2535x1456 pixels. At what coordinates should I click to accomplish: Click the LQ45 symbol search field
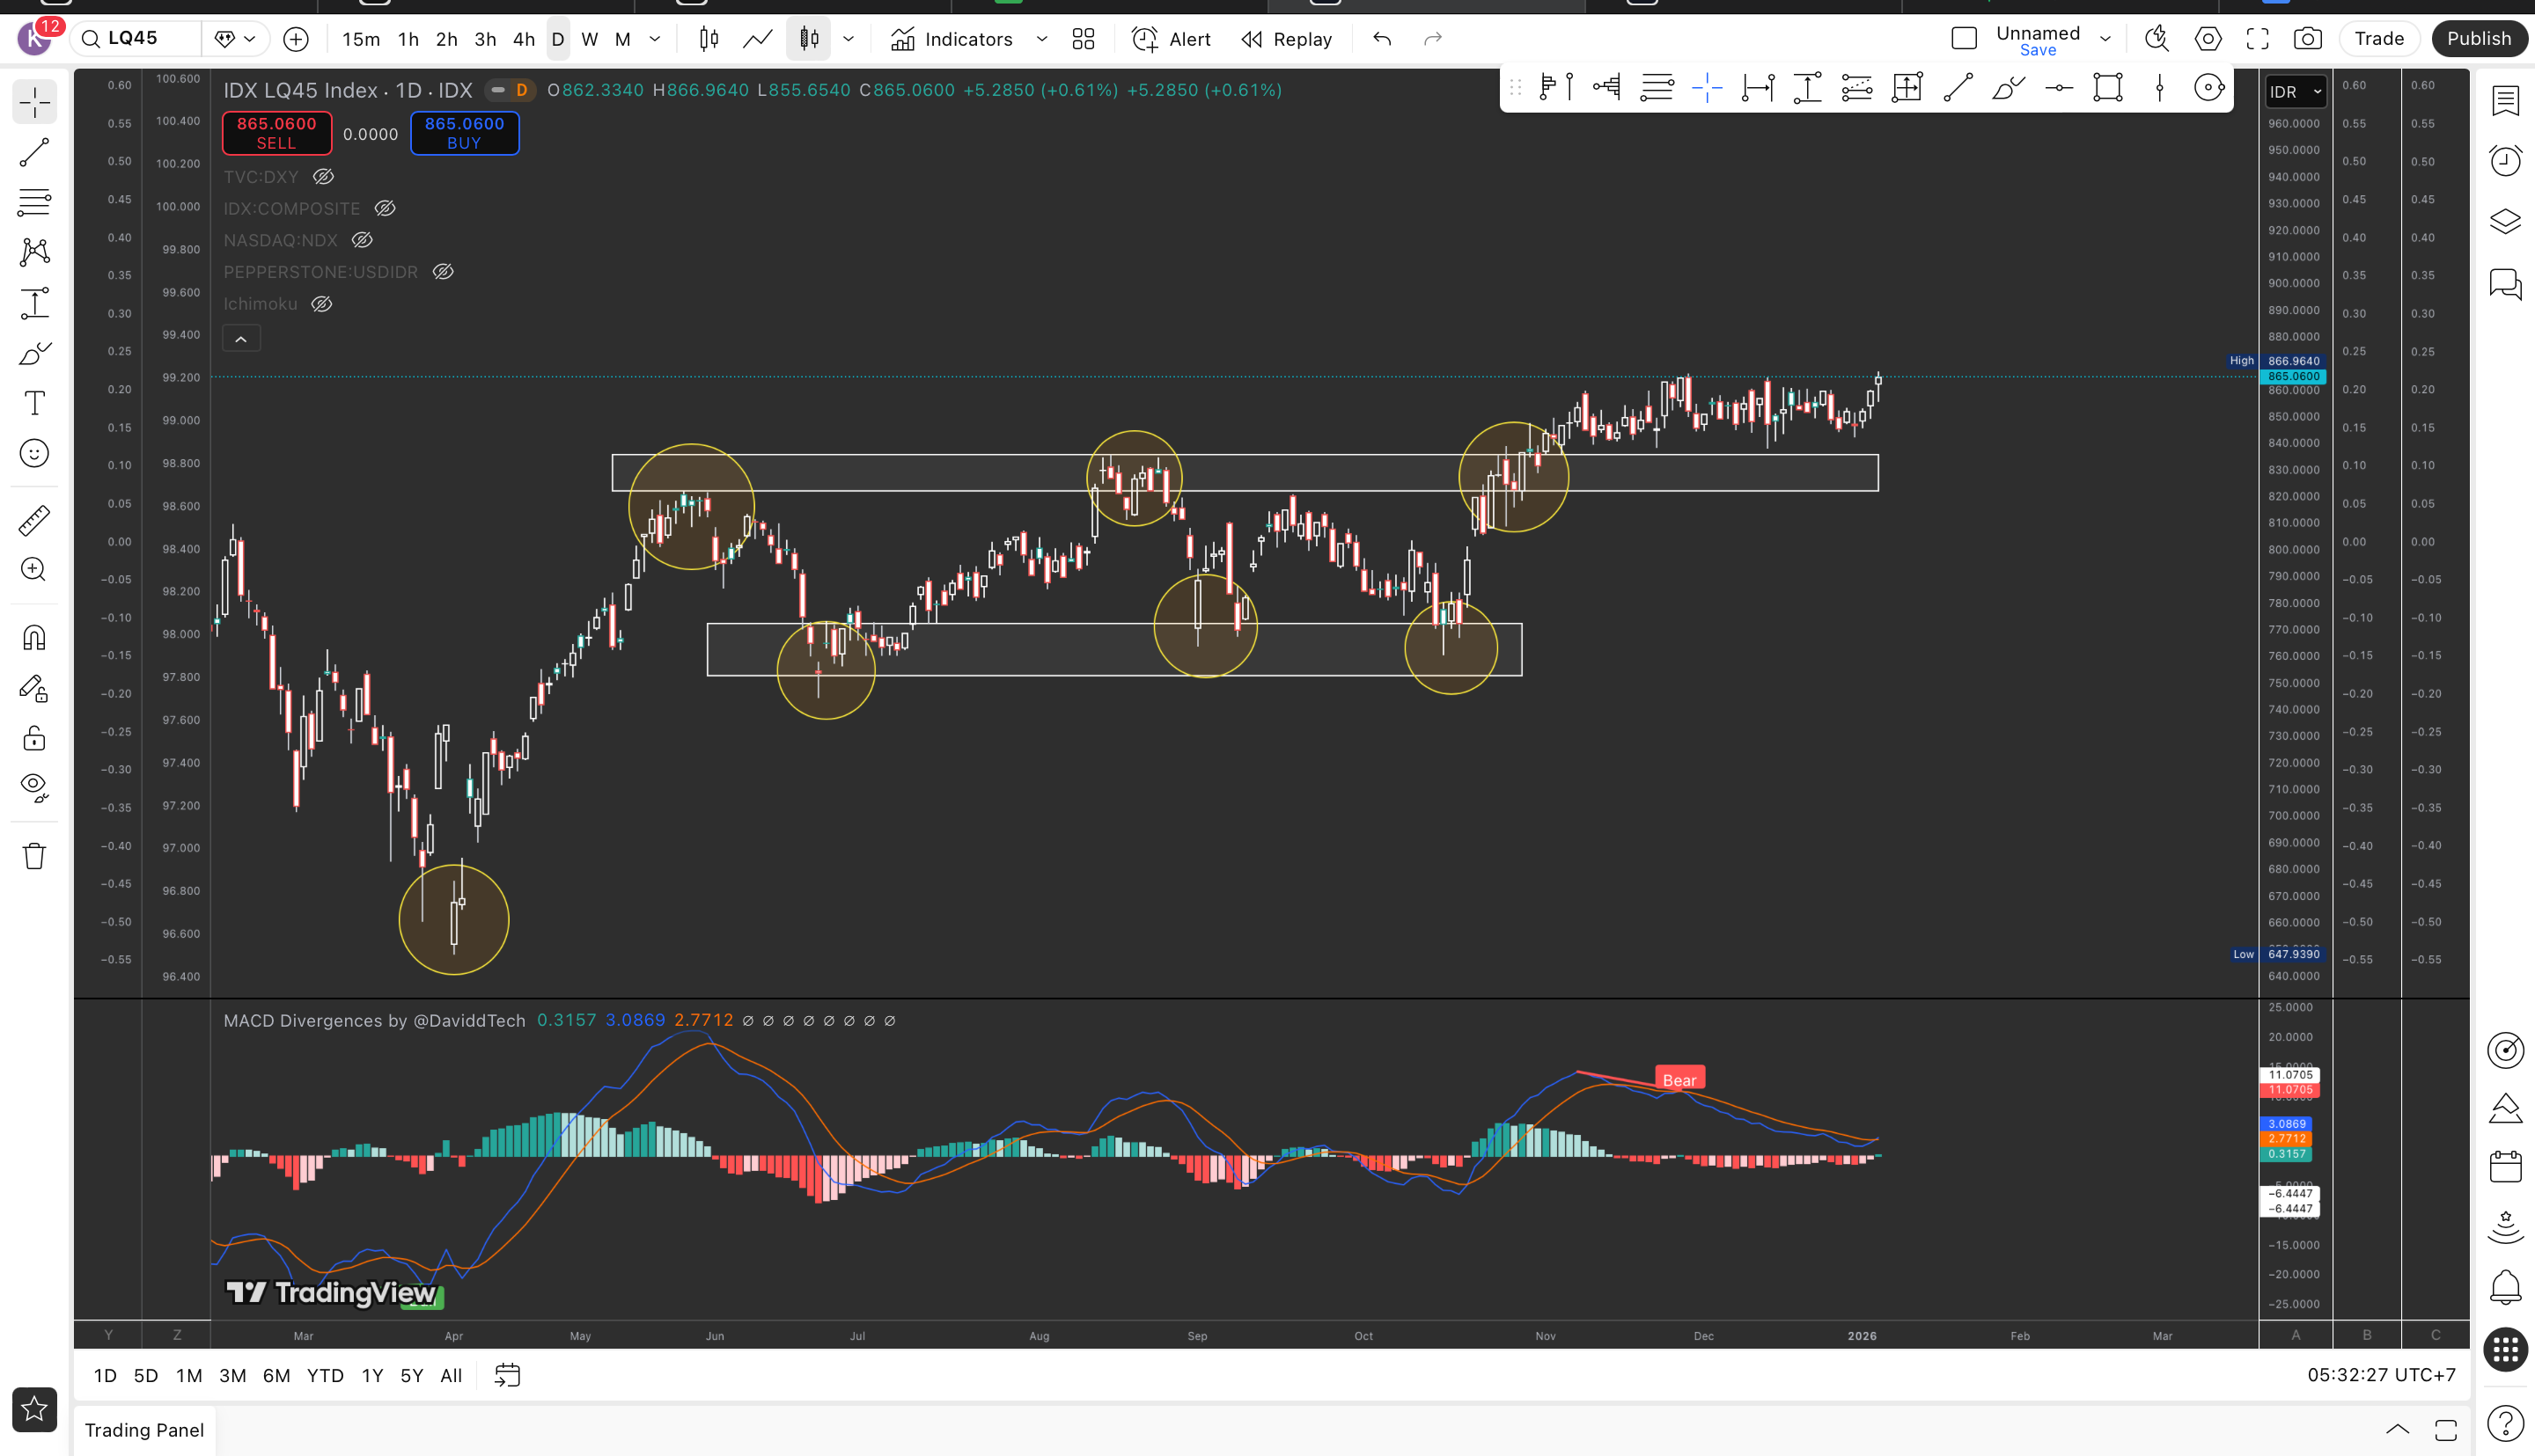(135, 39)
